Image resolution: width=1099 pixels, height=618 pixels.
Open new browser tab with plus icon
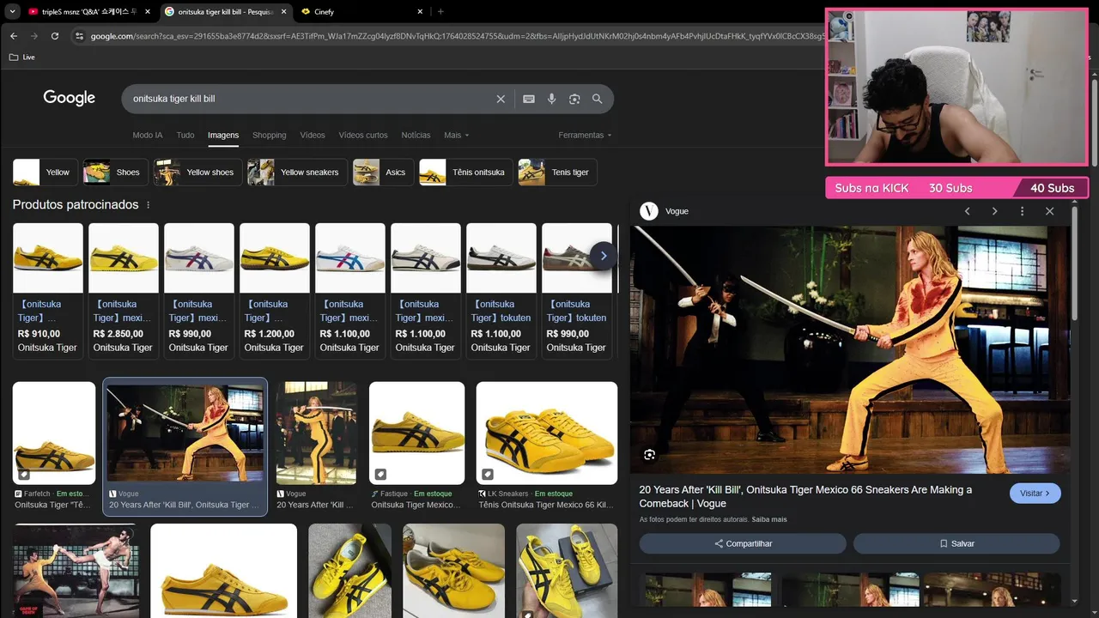coord(440,11)
